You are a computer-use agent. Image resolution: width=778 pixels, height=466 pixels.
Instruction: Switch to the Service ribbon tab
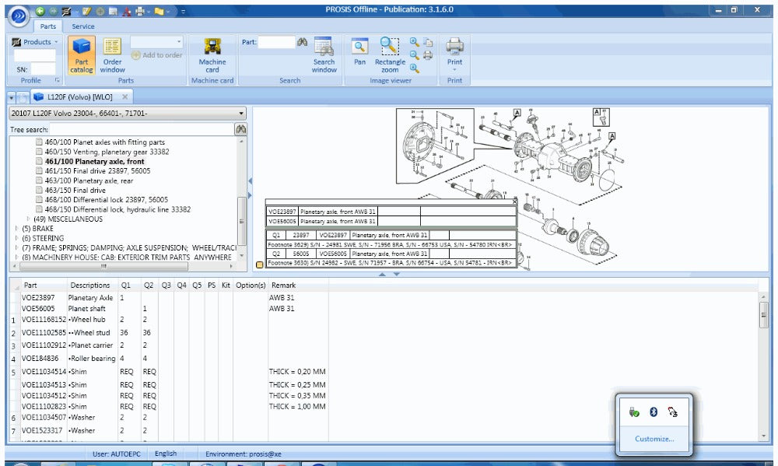tap(83, 26)
